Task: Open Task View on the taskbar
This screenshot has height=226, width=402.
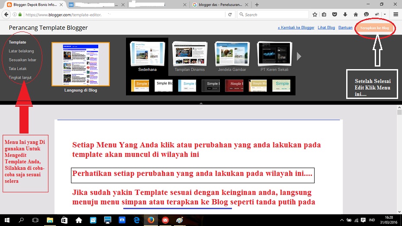Action: pos(35,220)
